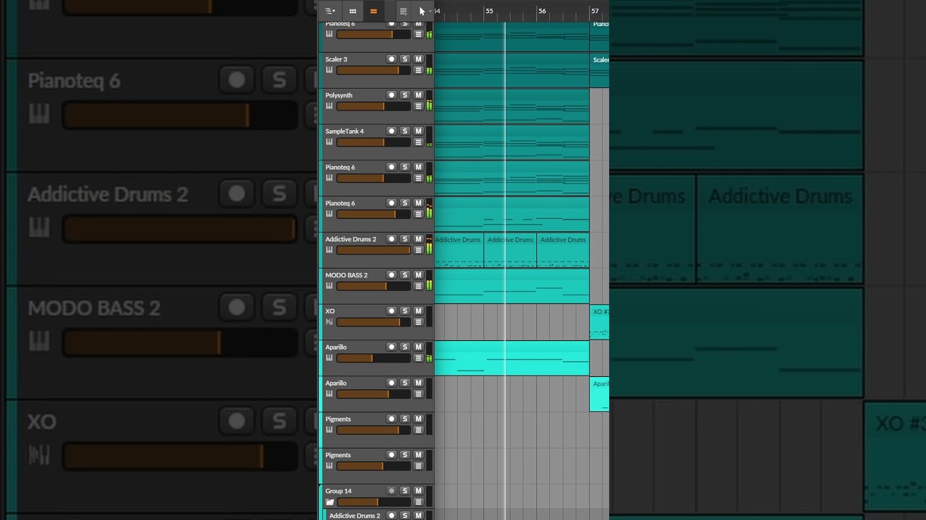The height and width of the screenshot is (520, 926).
Task: Mute the Scaler 3 track
Action: (418, 59)
